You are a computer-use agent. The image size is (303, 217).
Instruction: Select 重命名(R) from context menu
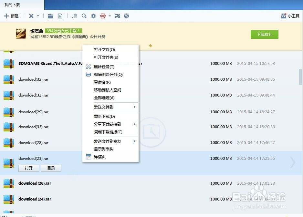(x=110, y=82)
